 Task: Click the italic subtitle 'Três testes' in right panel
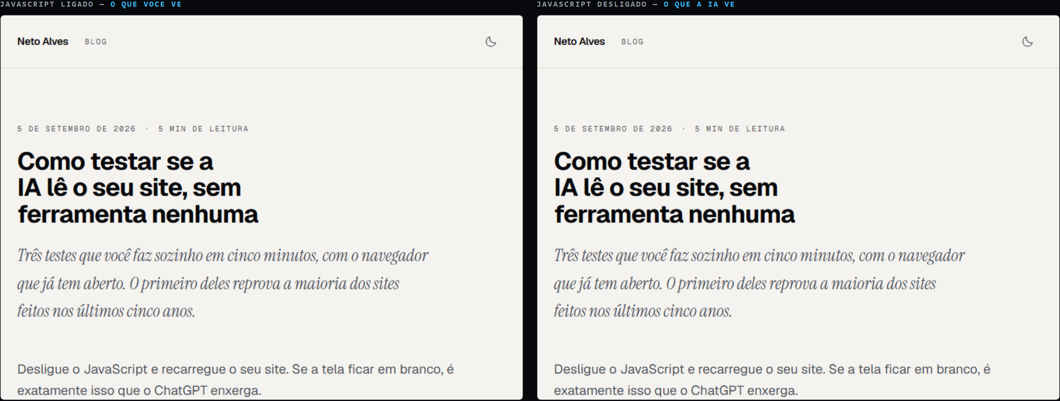coord(759,283)
